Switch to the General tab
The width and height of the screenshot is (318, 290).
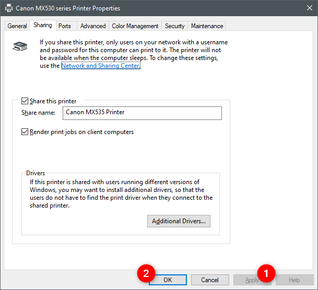[17, 26]
